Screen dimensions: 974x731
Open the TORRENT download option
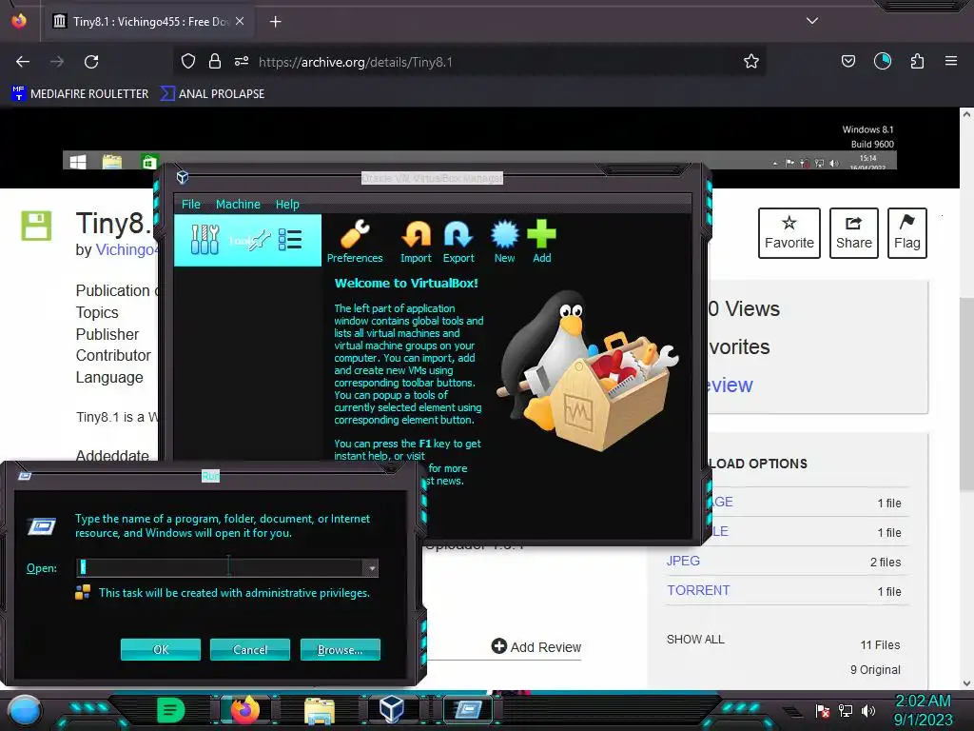(698, 590)
